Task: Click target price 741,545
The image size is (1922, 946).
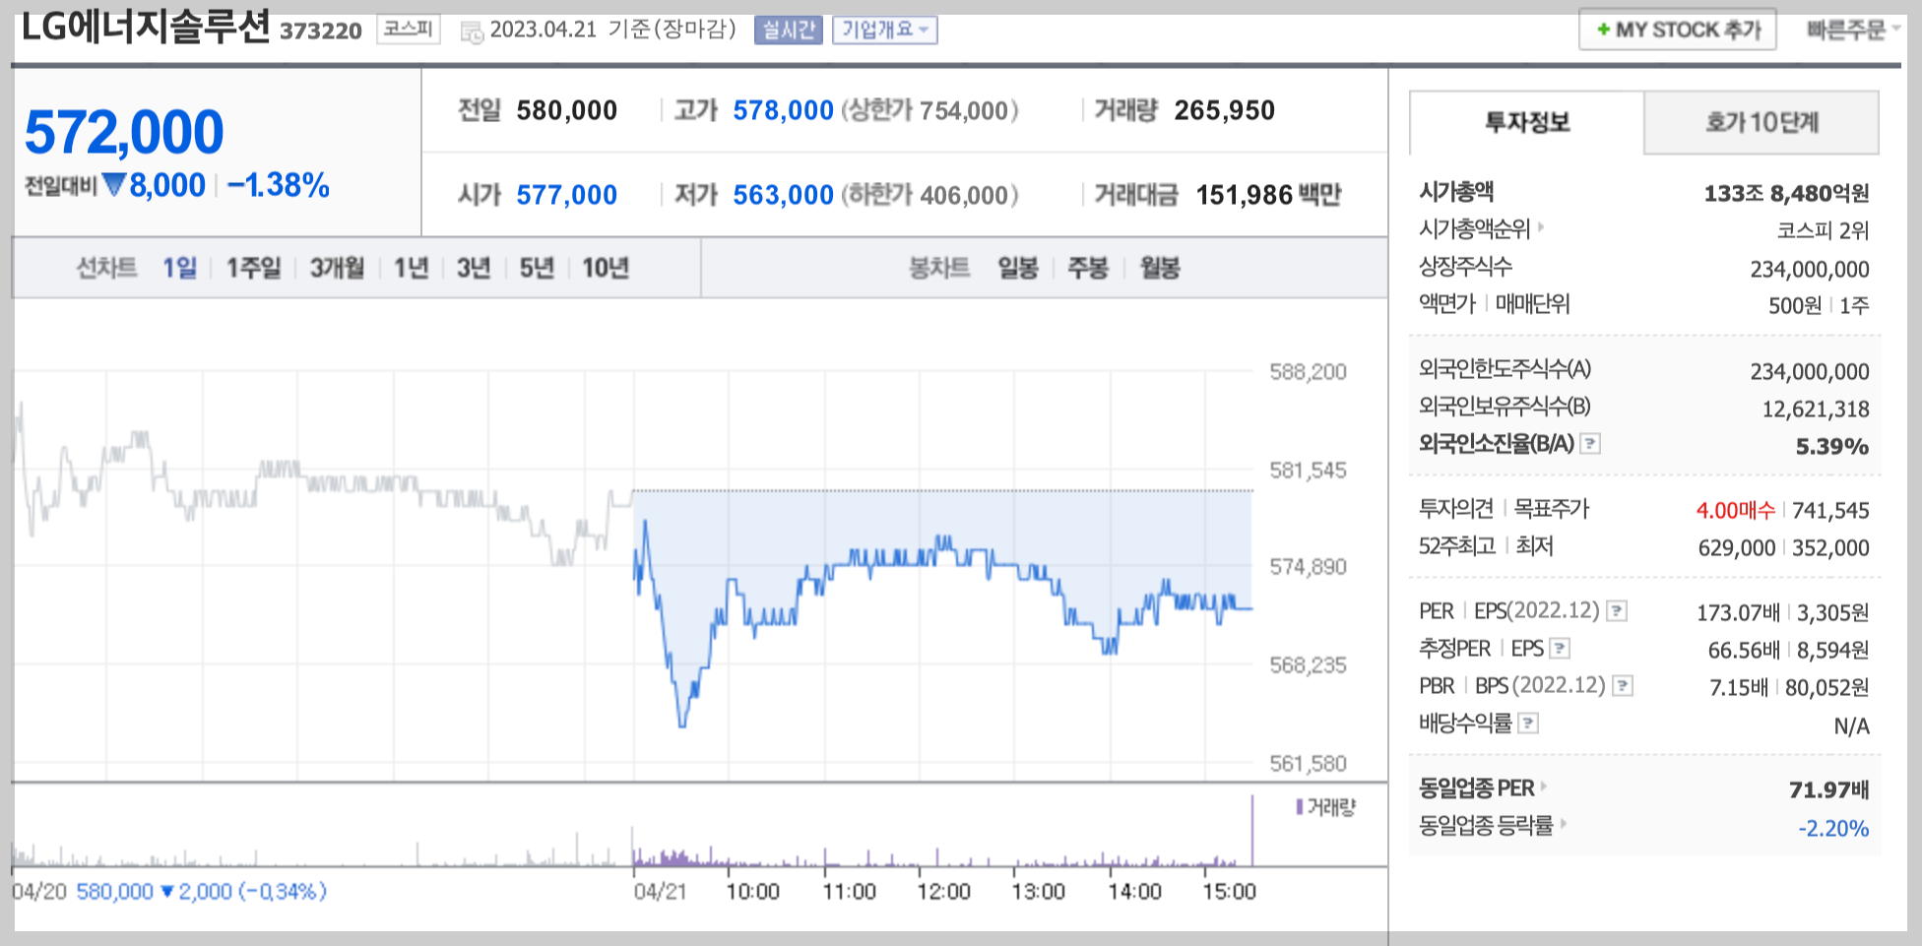Action: point(1830,510)
